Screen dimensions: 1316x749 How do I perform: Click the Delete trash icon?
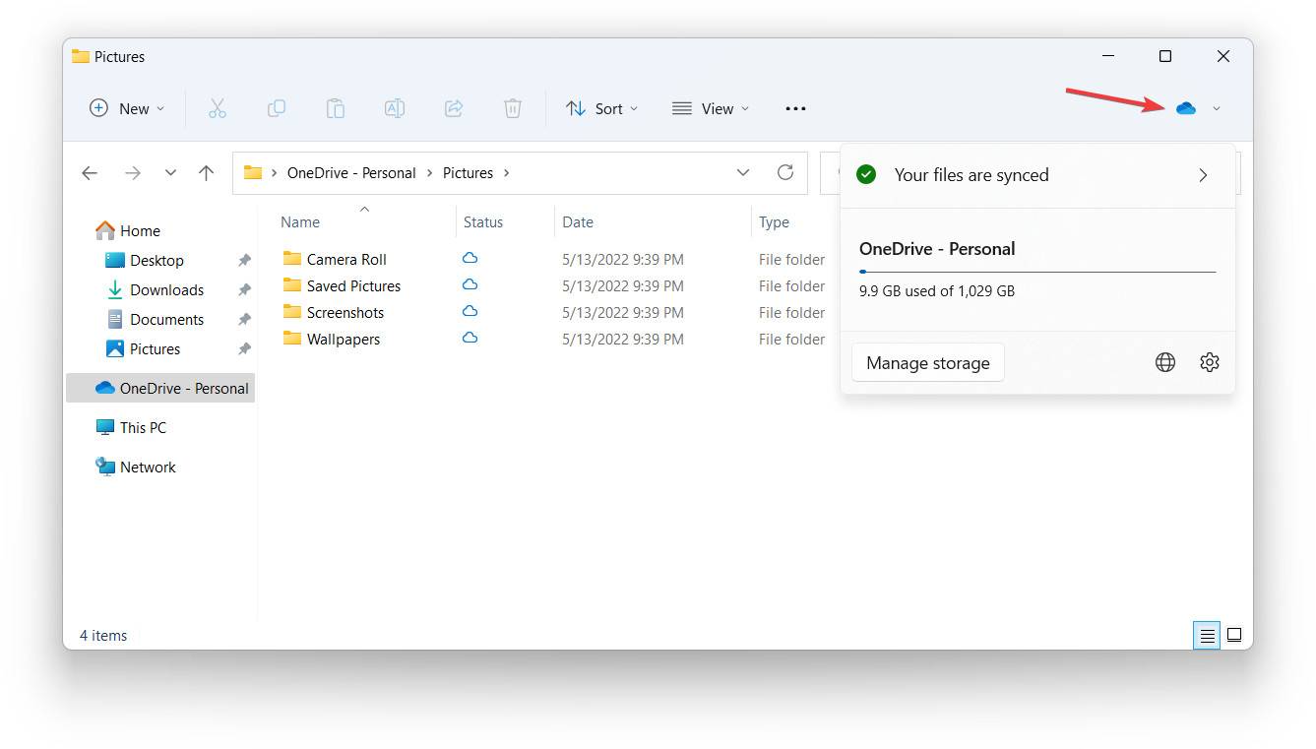[512, 108]
